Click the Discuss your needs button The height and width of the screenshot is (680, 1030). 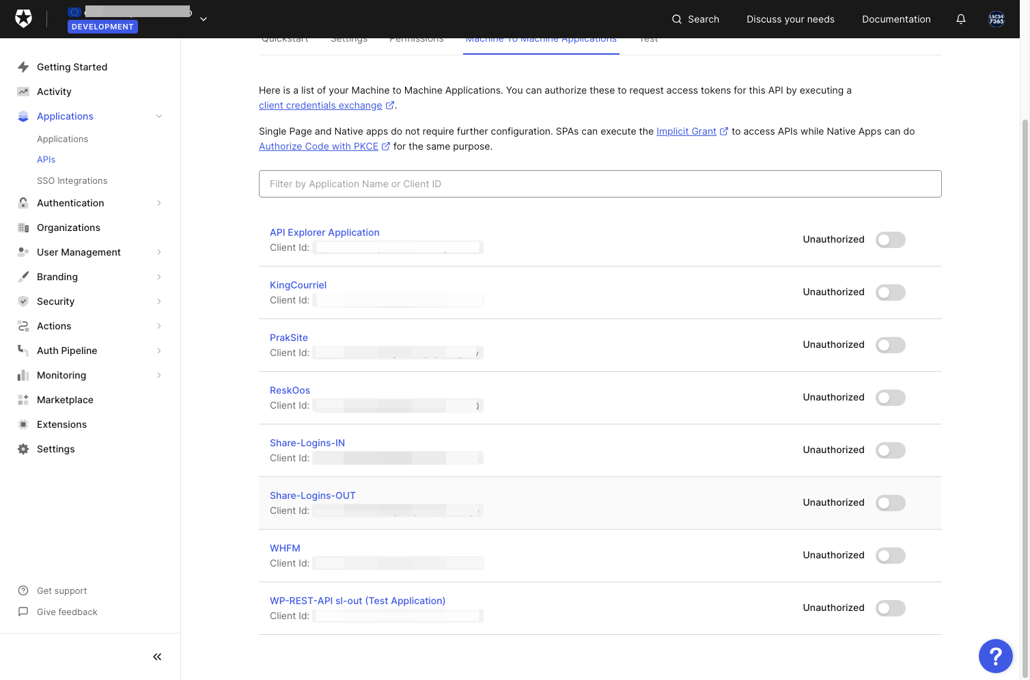[790, 19]
